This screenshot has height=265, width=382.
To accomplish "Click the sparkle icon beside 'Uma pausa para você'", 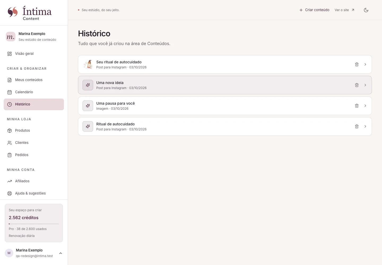I will 88,106.
